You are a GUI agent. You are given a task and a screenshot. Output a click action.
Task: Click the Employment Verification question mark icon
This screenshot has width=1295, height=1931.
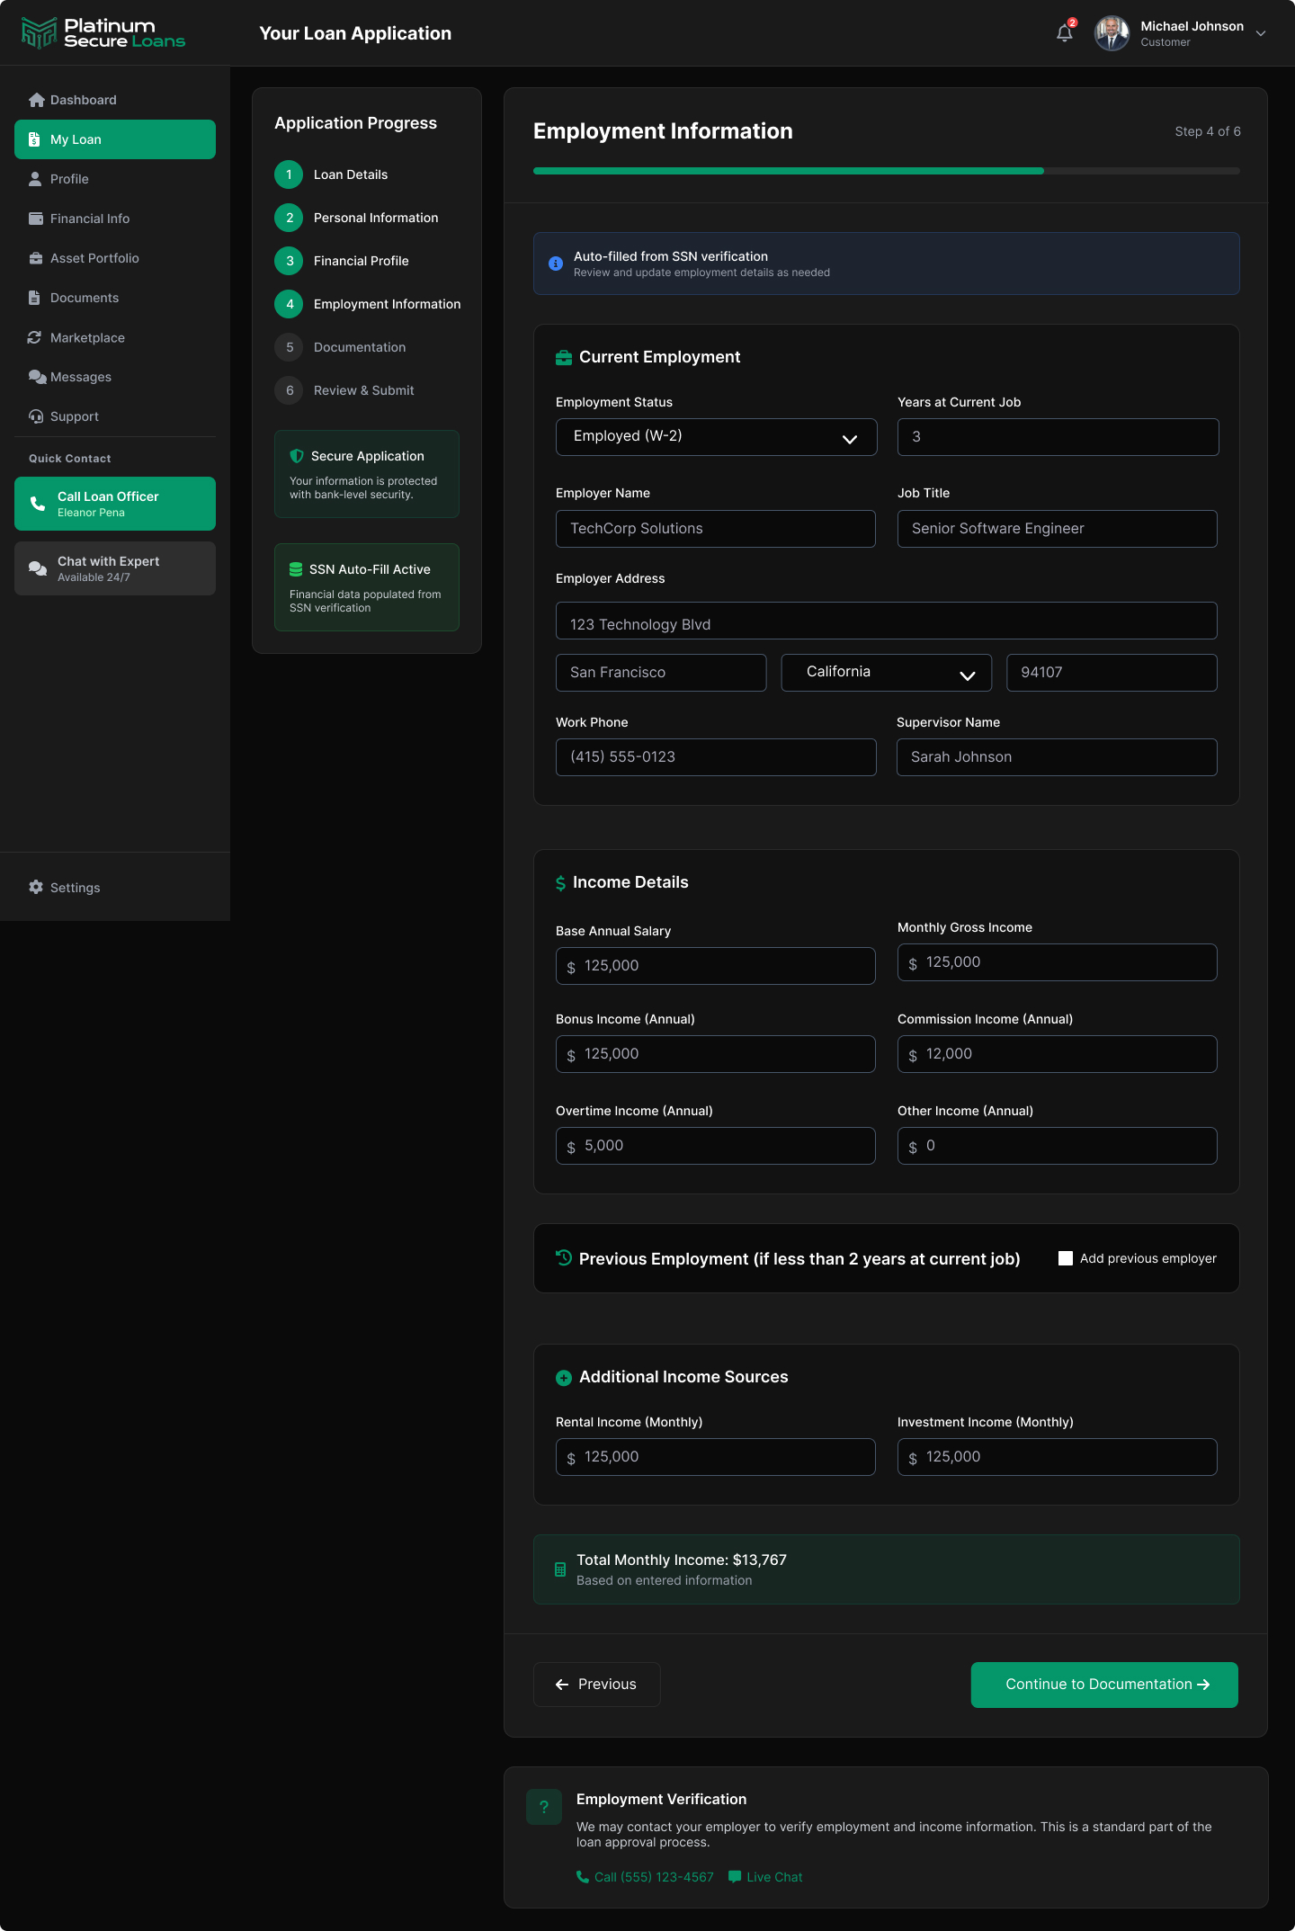coord(544,1806)
